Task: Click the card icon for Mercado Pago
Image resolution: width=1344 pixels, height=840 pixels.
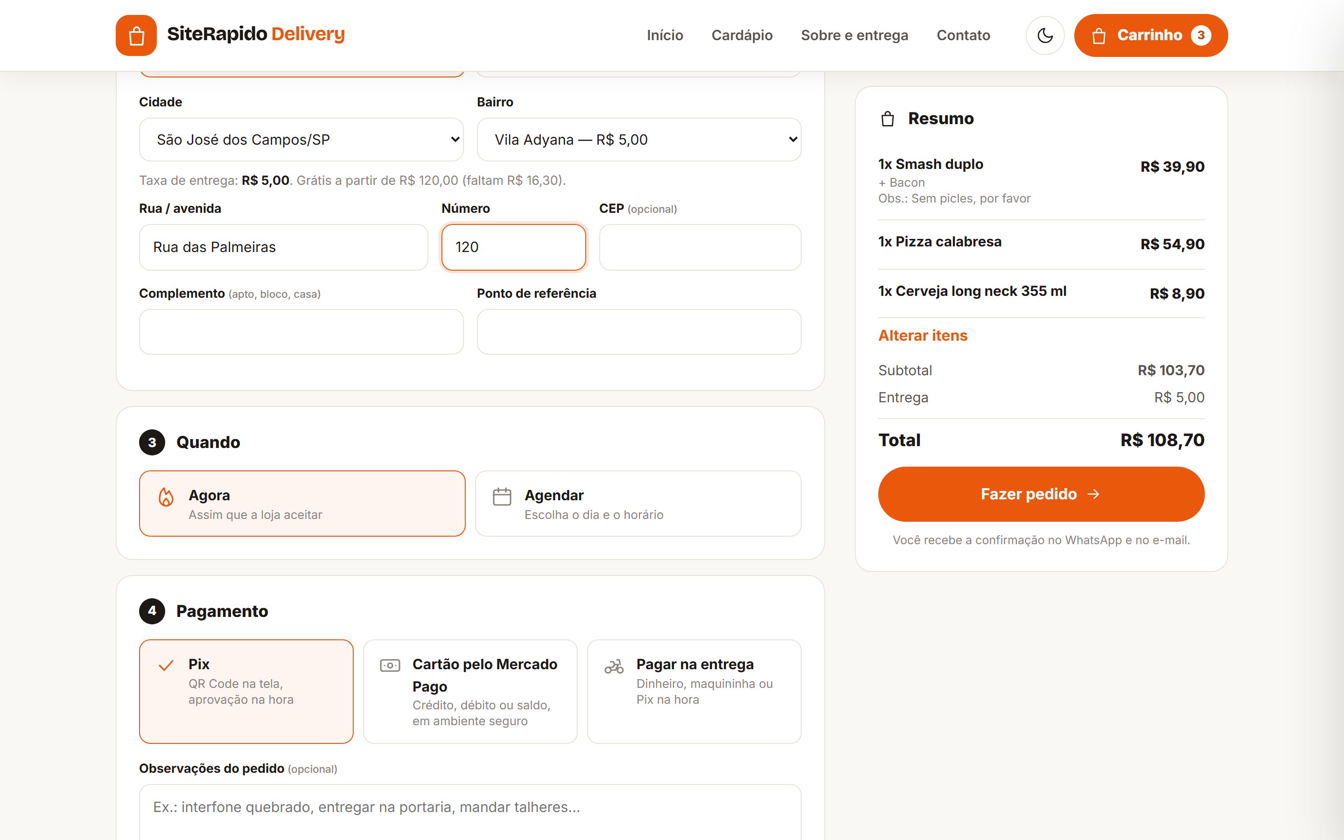Action: 390,665
